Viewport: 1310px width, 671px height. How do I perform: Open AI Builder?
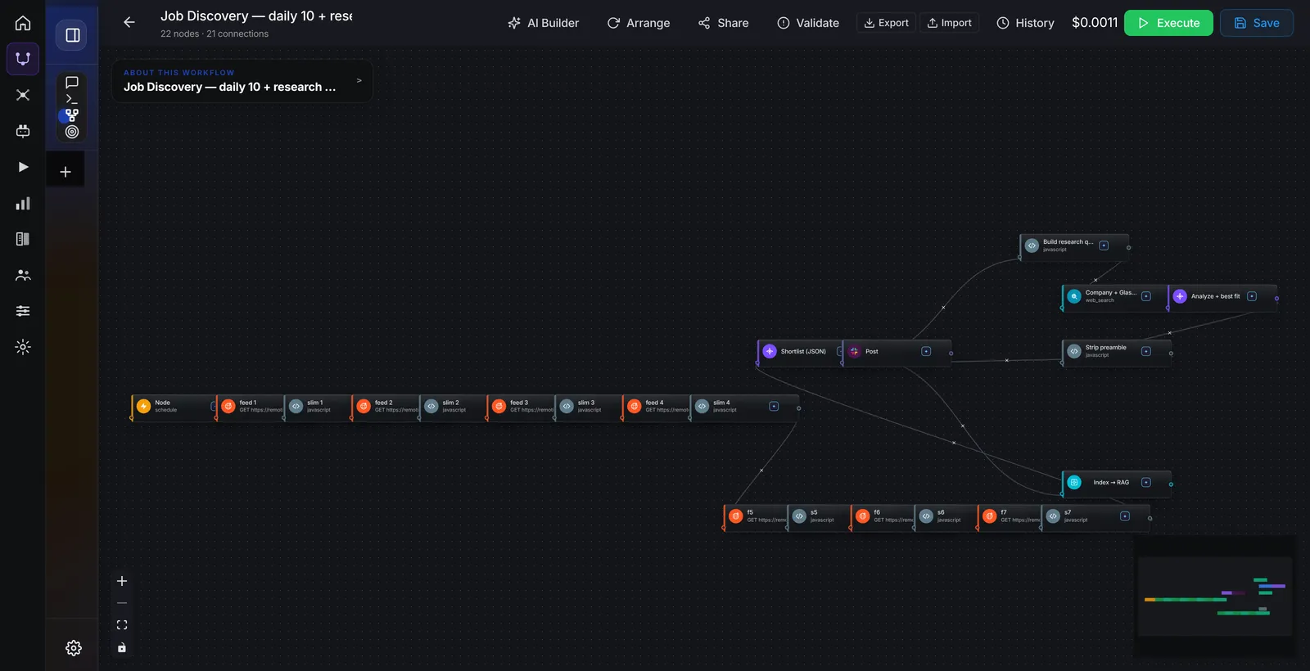click(x=544, y=23)
